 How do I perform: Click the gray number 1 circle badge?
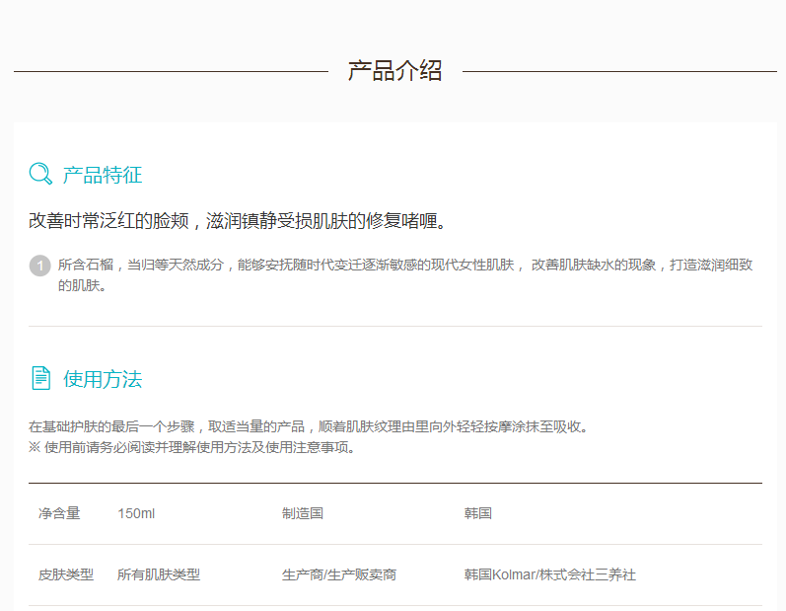pyautogui.click(x=40, y=266)
